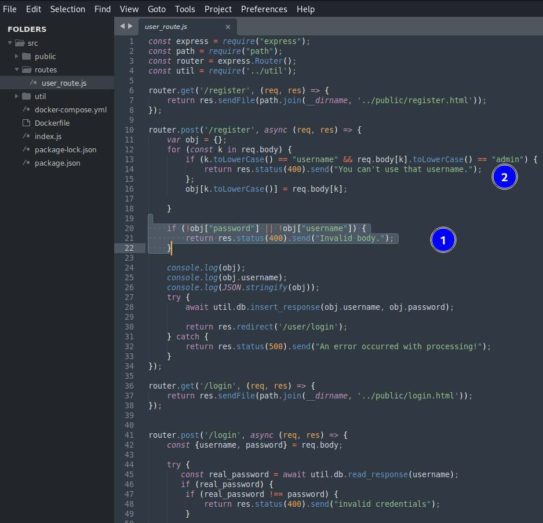
Task: Open docker-compose.yml from the sidebar
Action: [71, 109]
